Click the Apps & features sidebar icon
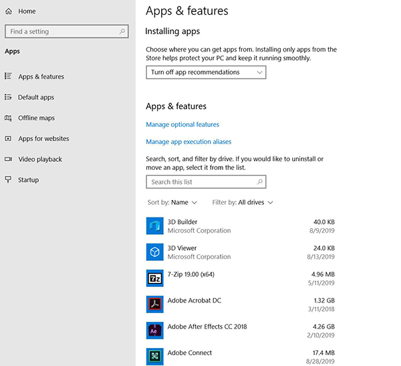Screen dimensions: 401x366 click(x=8, y=76)
